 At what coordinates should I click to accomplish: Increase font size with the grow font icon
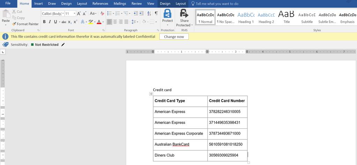click(79, 14)
